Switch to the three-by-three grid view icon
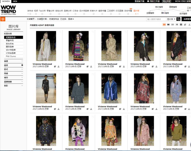The width and height of the screenshot is (191, 151). [x=181, y=25]
